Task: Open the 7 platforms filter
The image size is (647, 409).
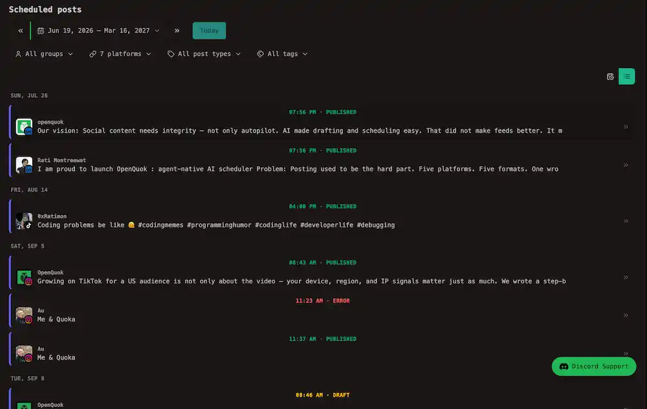Action: point(120,54)
